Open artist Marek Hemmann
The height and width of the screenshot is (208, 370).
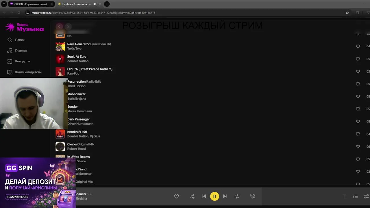coord(80,111)
